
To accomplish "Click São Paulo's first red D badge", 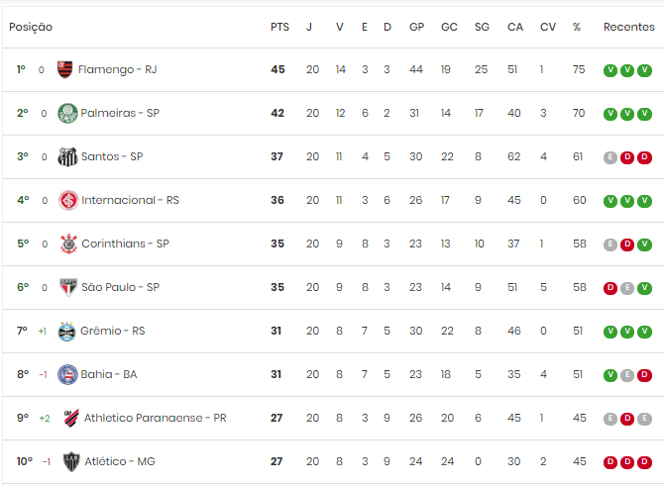I will [x=610, y=288].
